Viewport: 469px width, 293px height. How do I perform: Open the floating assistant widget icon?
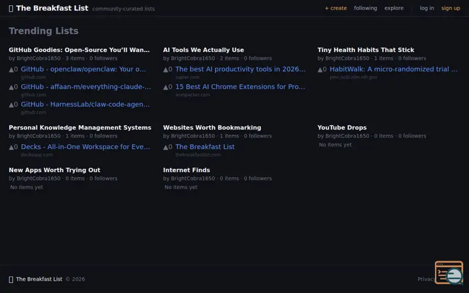[x=449, y=272]
